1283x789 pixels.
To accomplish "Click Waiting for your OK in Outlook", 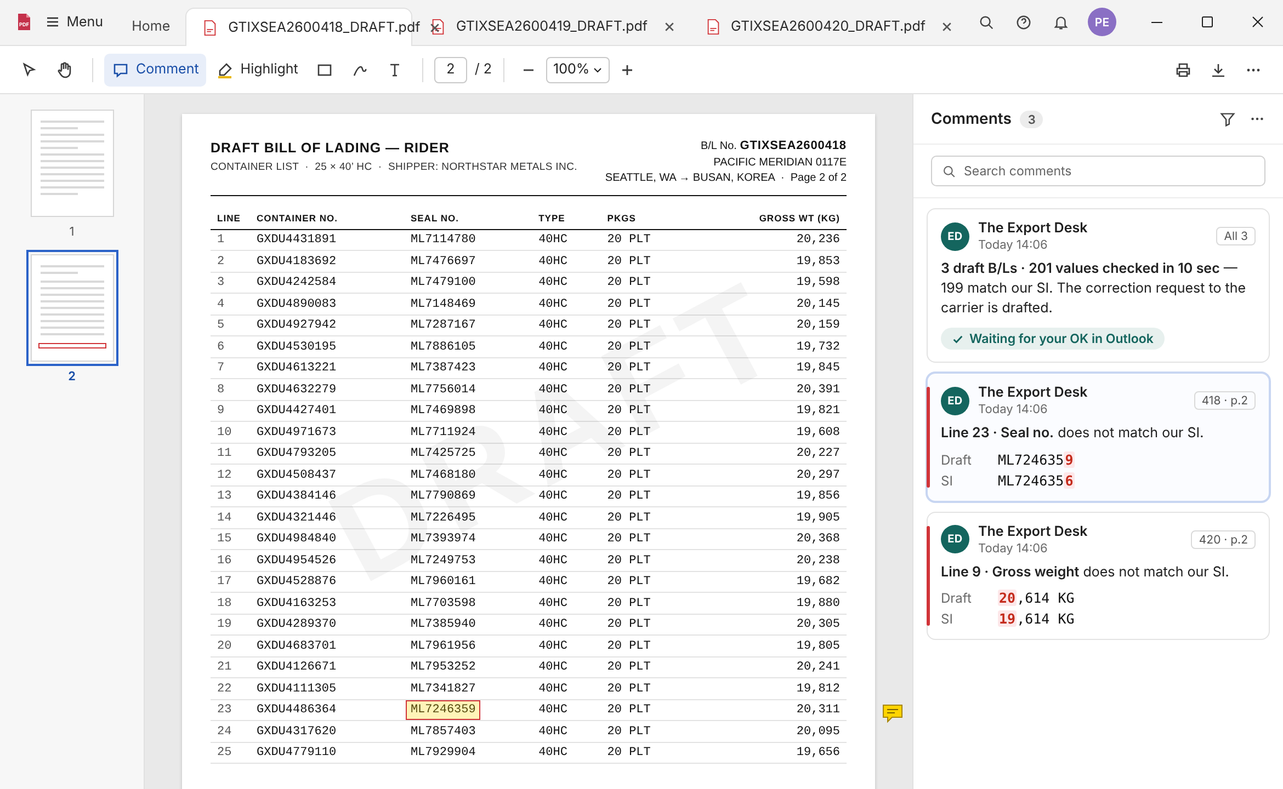I will point(1052,339).
